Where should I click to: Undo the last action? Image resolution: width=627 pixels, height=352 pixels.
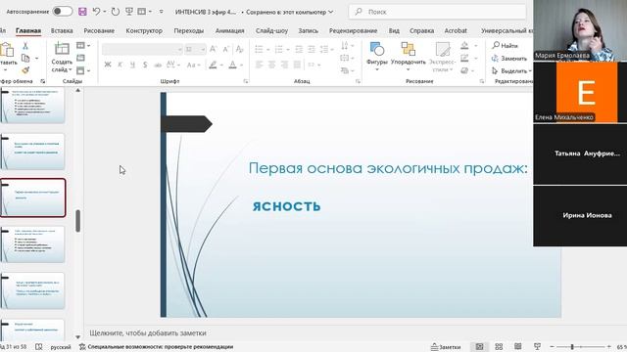(x=96, y=11)
